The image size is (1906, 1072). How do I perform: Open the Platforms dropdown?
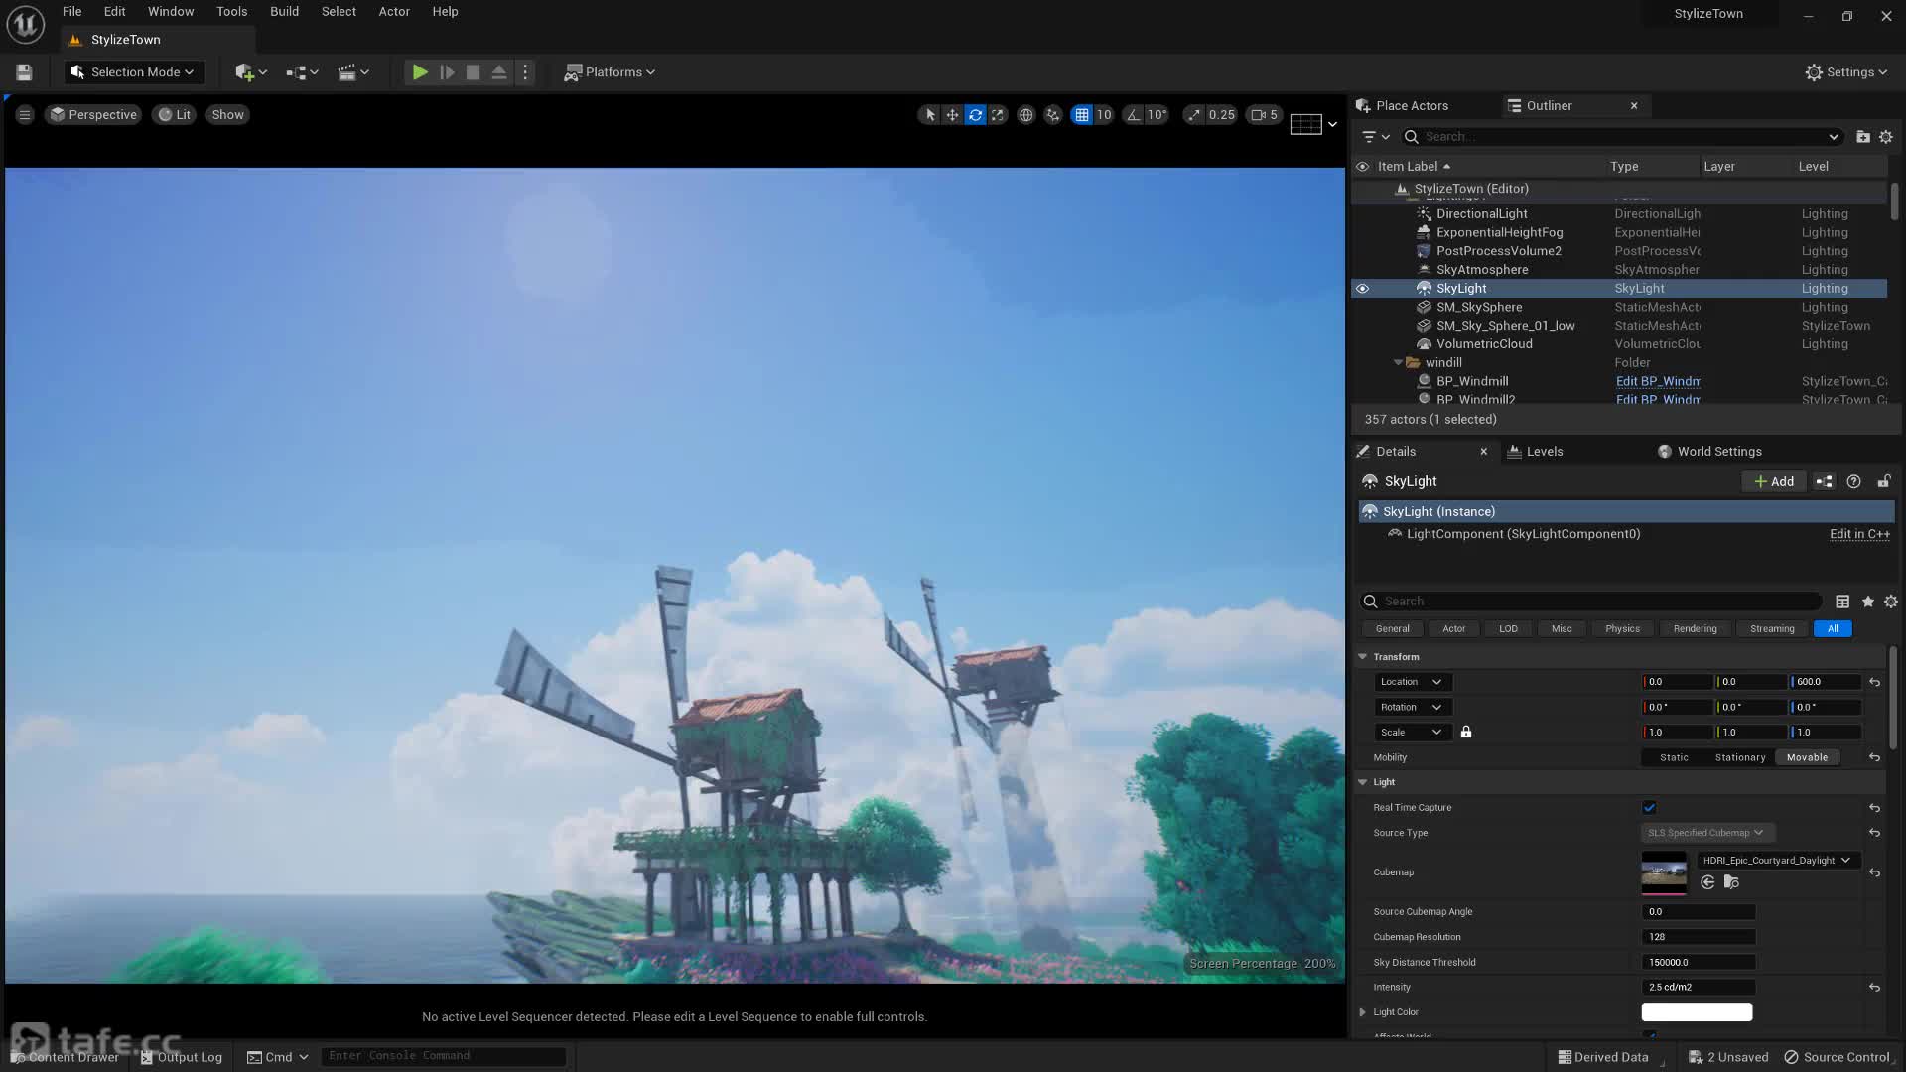point(610,72)
